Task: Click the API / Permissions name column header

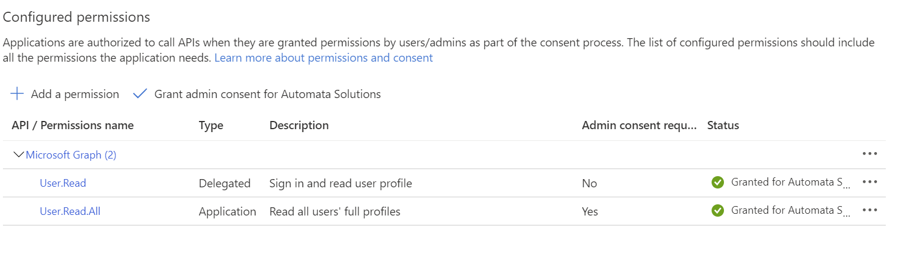Action: 72,125
